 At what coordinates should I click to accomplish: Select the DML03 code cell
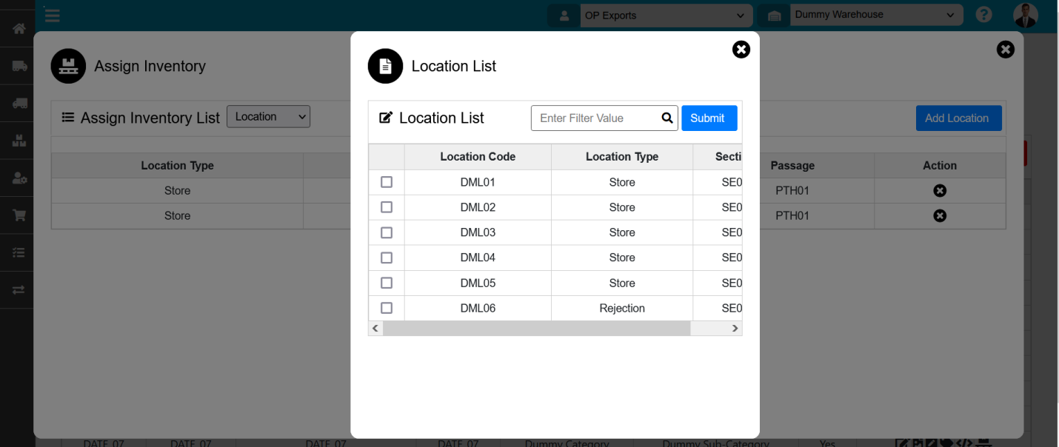coord(478,232)
